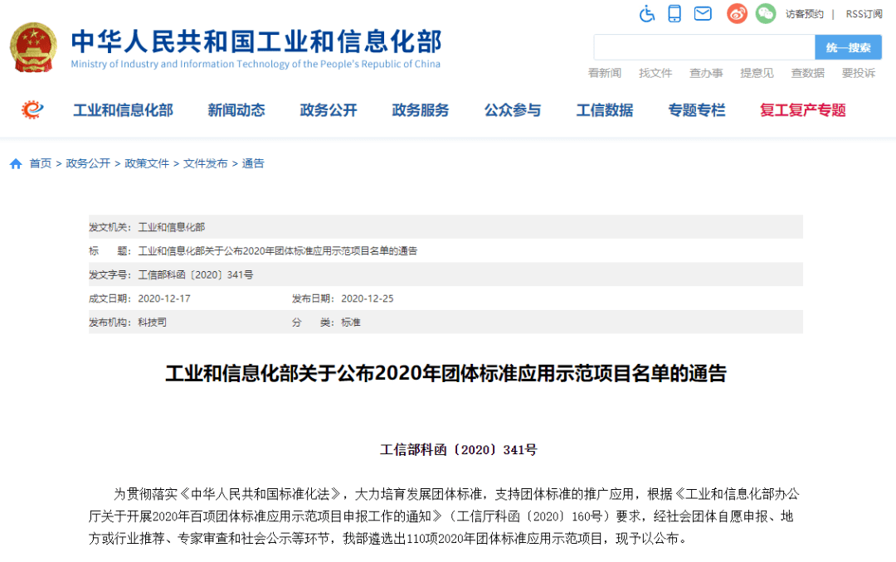Open the WeChat icon
Screen dimensions: 896x562
[x=766, y=13]
